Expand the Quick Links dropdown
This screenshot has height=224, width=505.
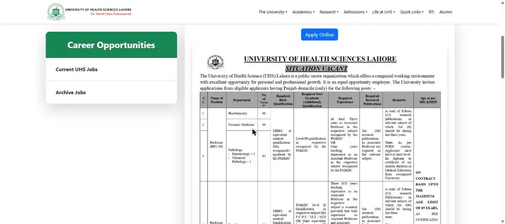(x=412, y=12)
